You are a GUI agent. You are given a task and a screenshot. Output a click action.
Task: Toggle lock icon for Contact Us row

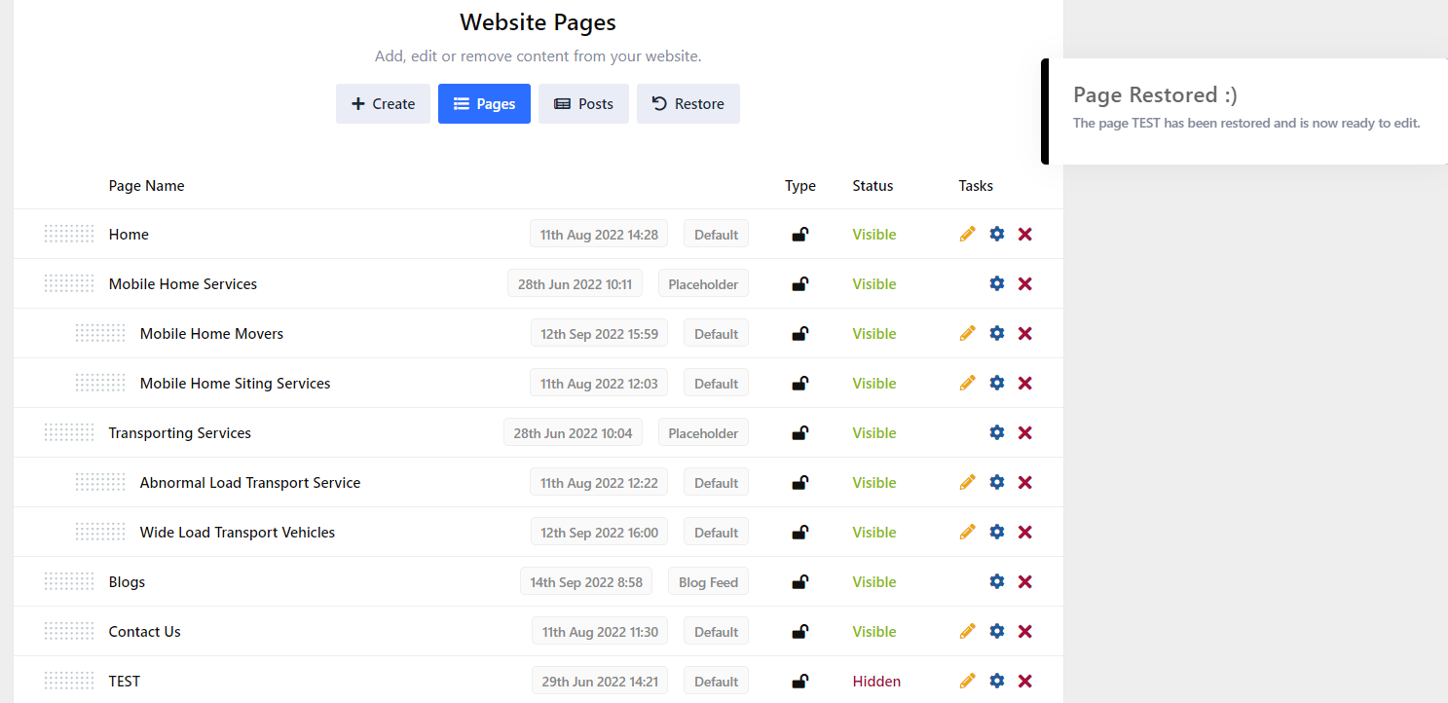tap(799, 631)
